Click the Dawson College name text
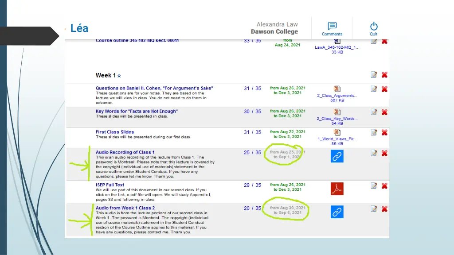 coord(274,31)
